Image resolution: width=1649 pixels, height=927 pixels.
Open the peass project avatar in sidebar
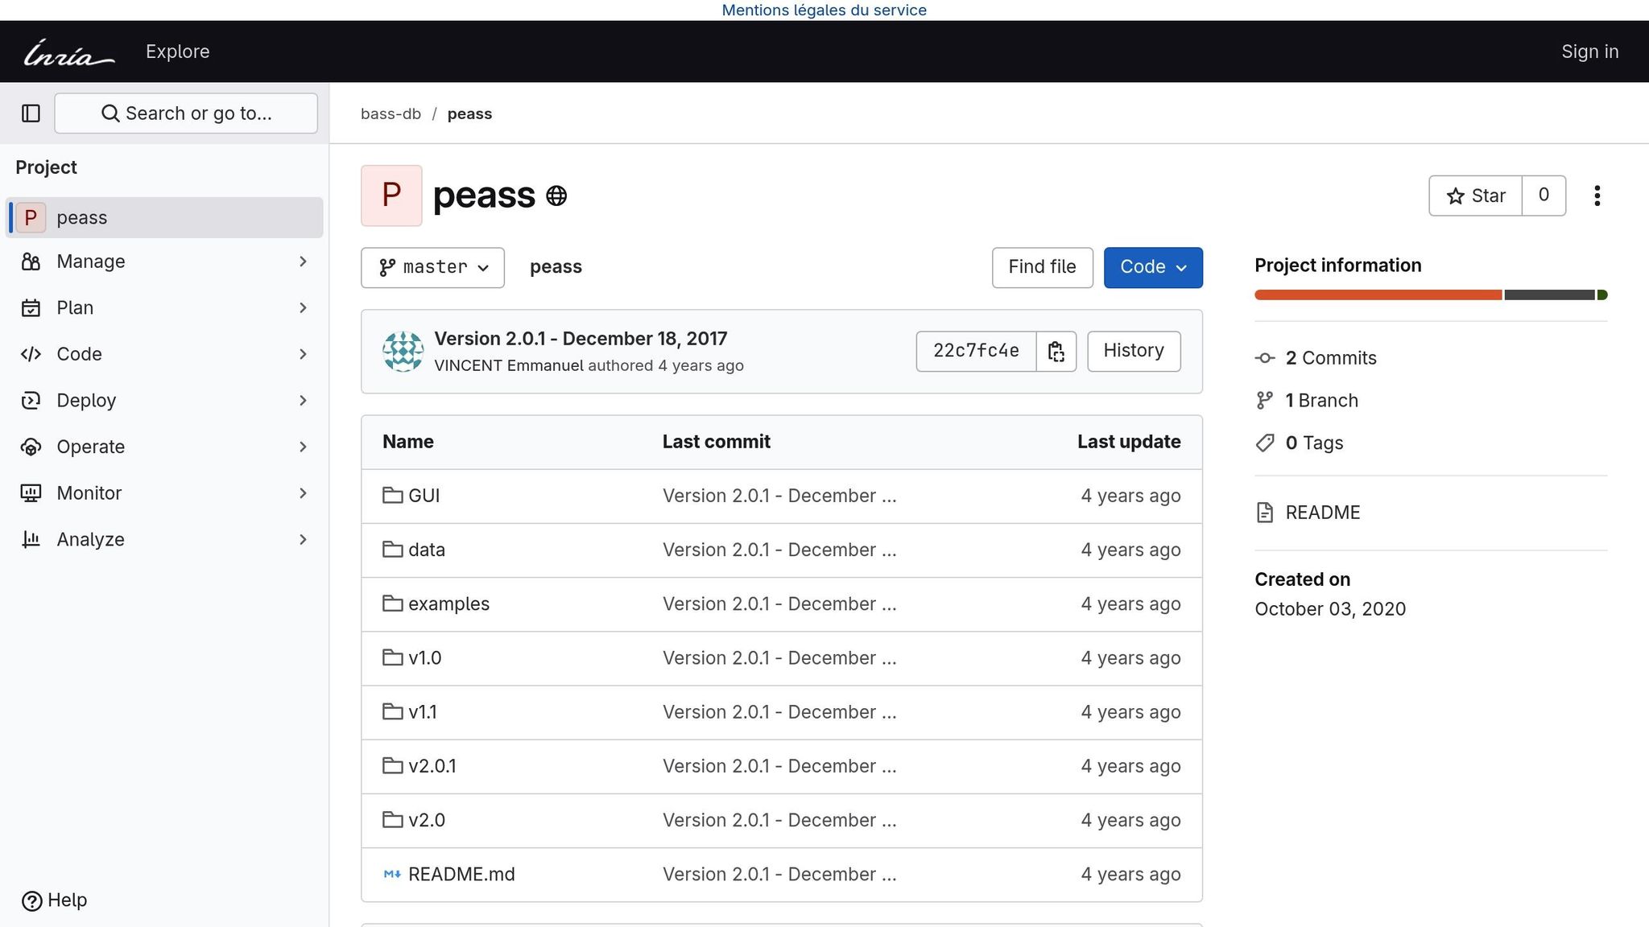point(31,217)
